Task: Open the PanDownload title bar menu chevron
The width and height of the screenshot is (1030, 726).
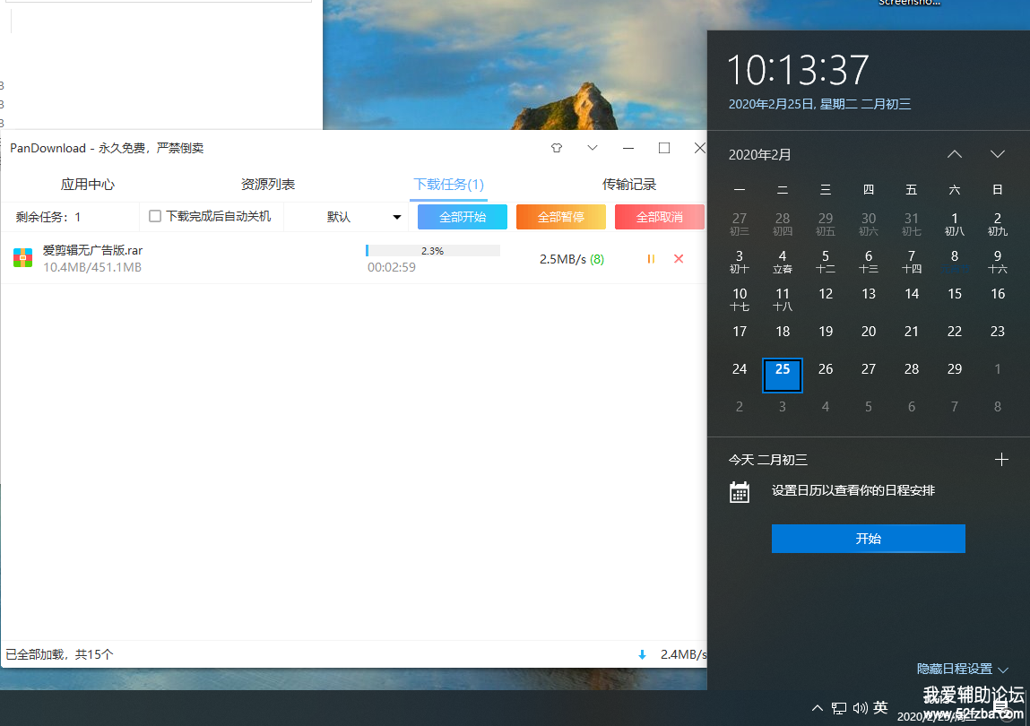Action: point(593,148)
